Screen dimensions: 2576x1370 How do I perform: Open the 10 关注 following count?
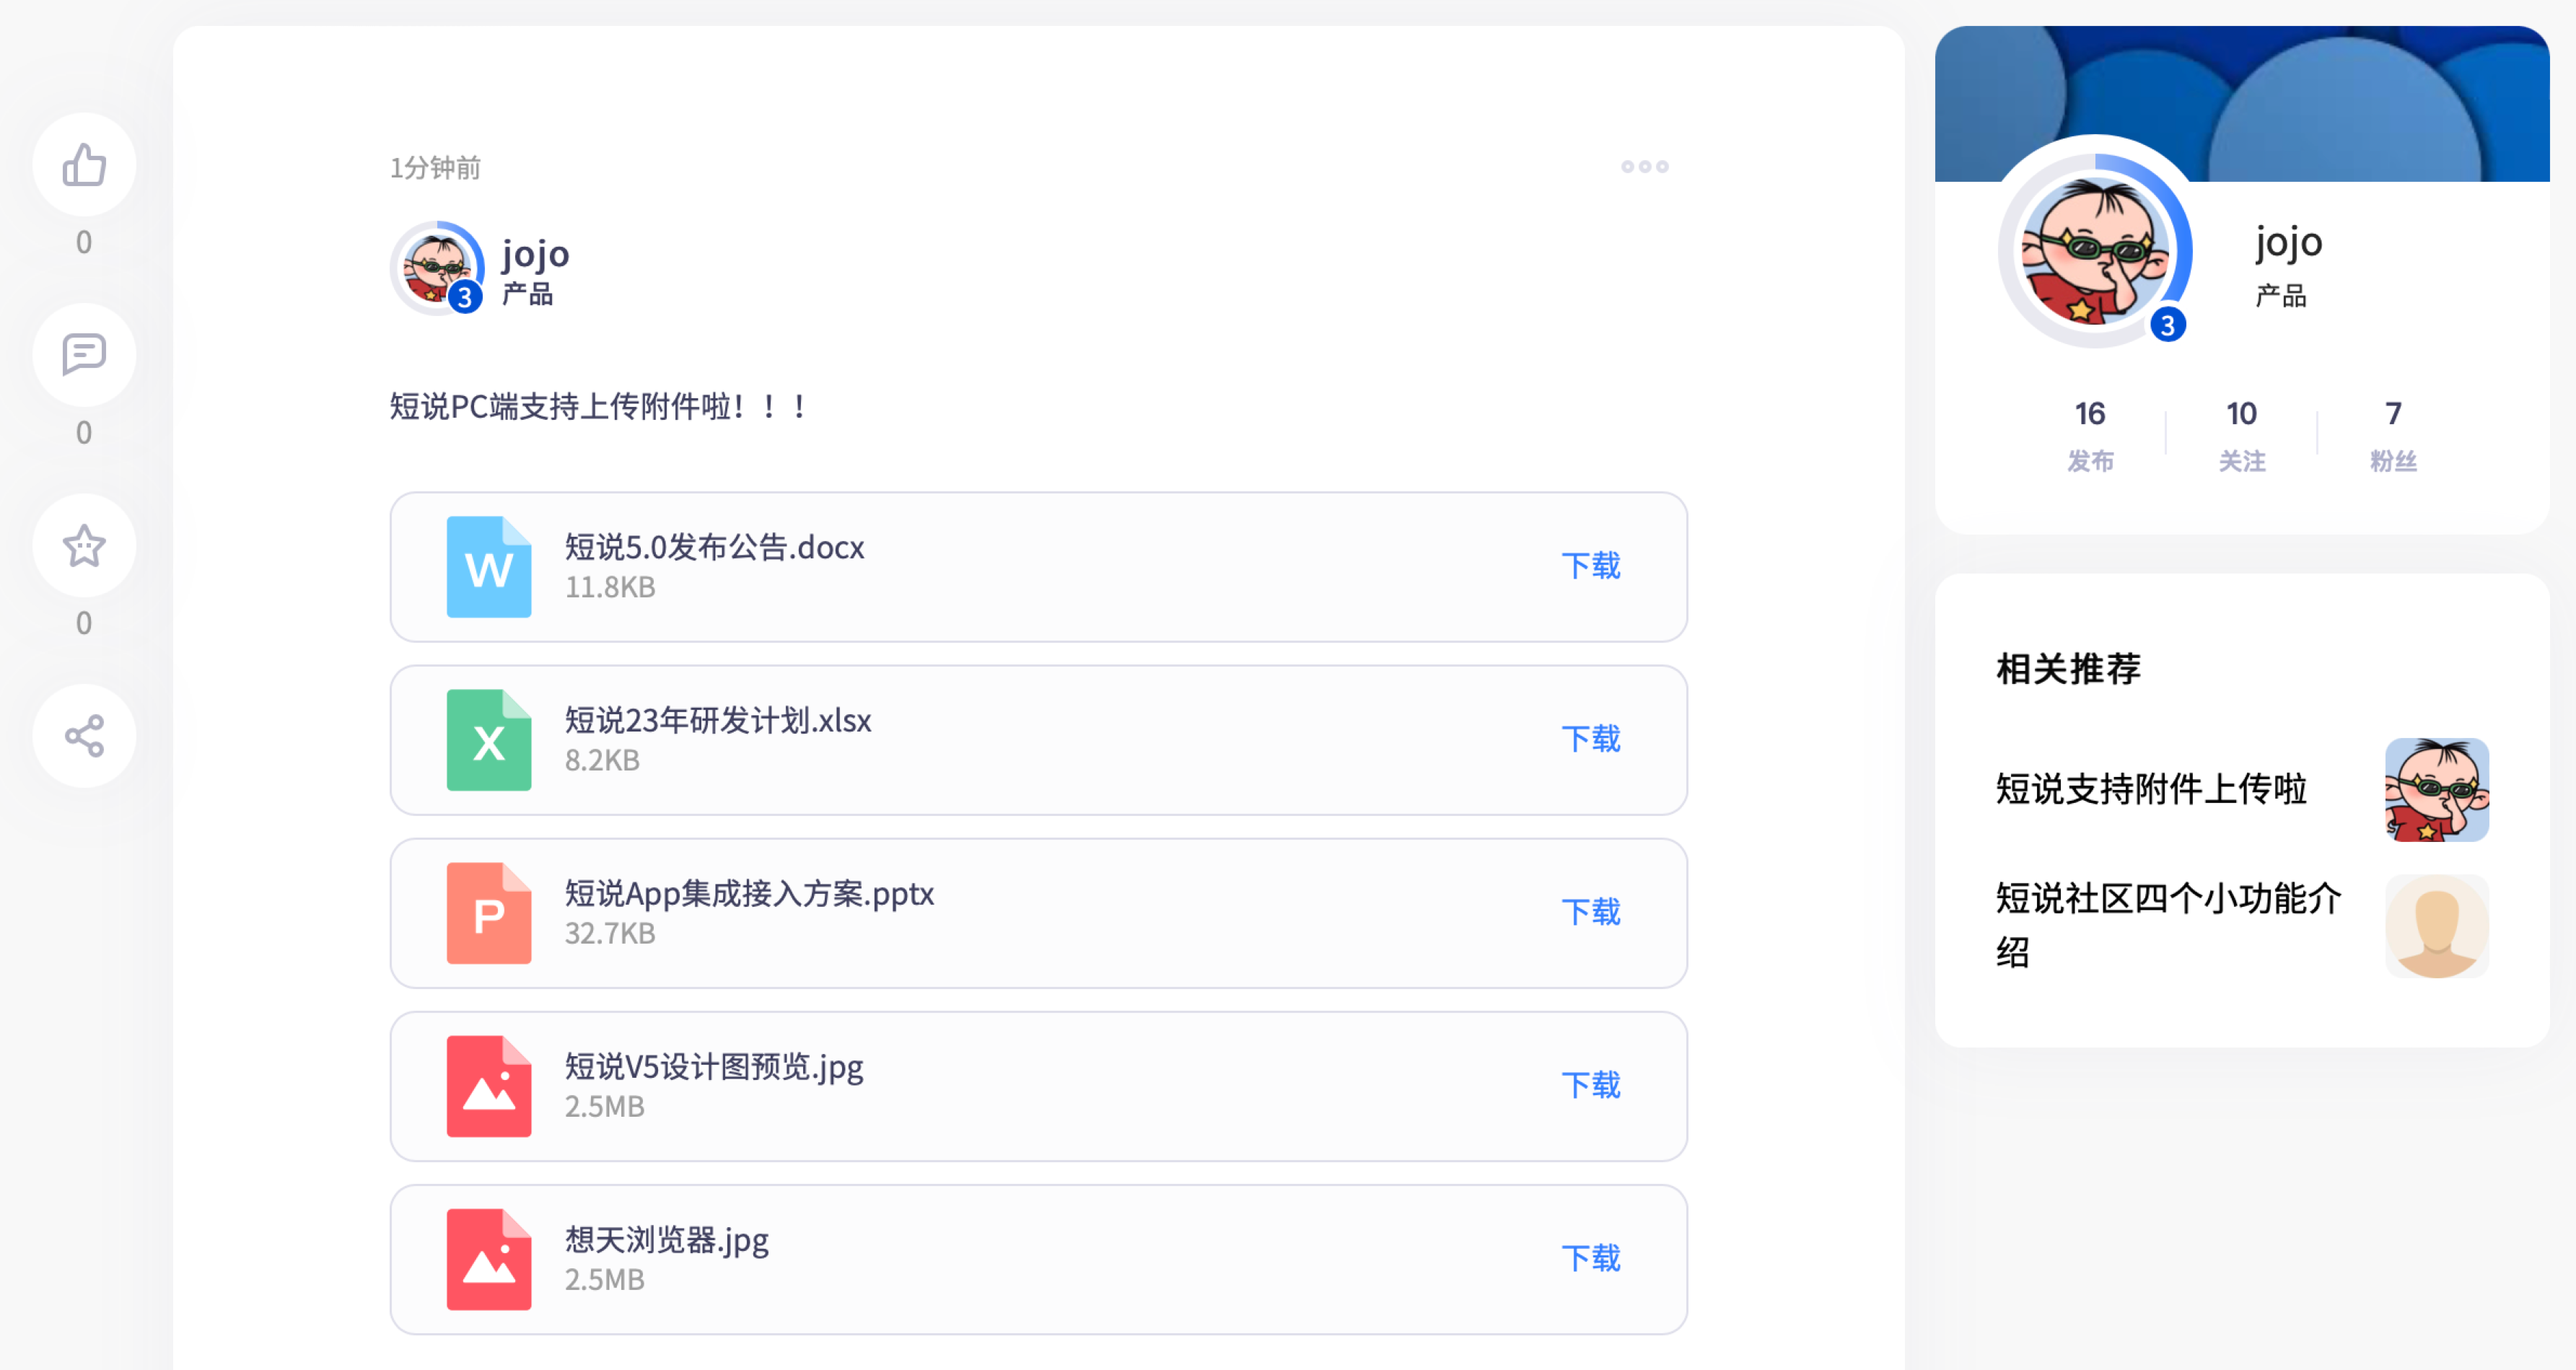tap(2241, 435)
